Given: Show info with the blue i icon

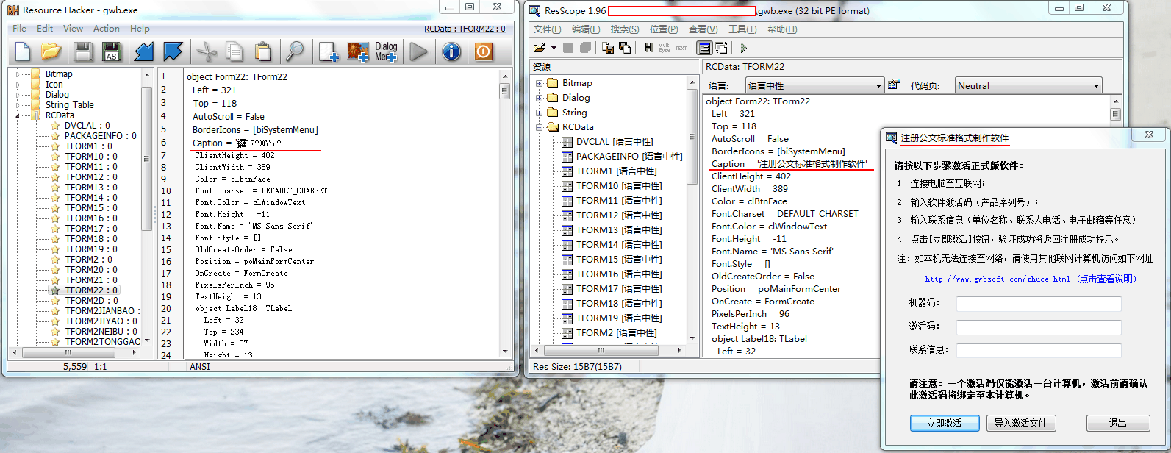Looking at the screenshot, I should pos(451,51).
